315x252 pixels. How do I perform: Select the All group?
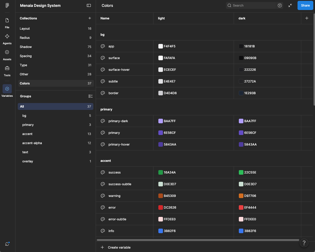point(56,106)
